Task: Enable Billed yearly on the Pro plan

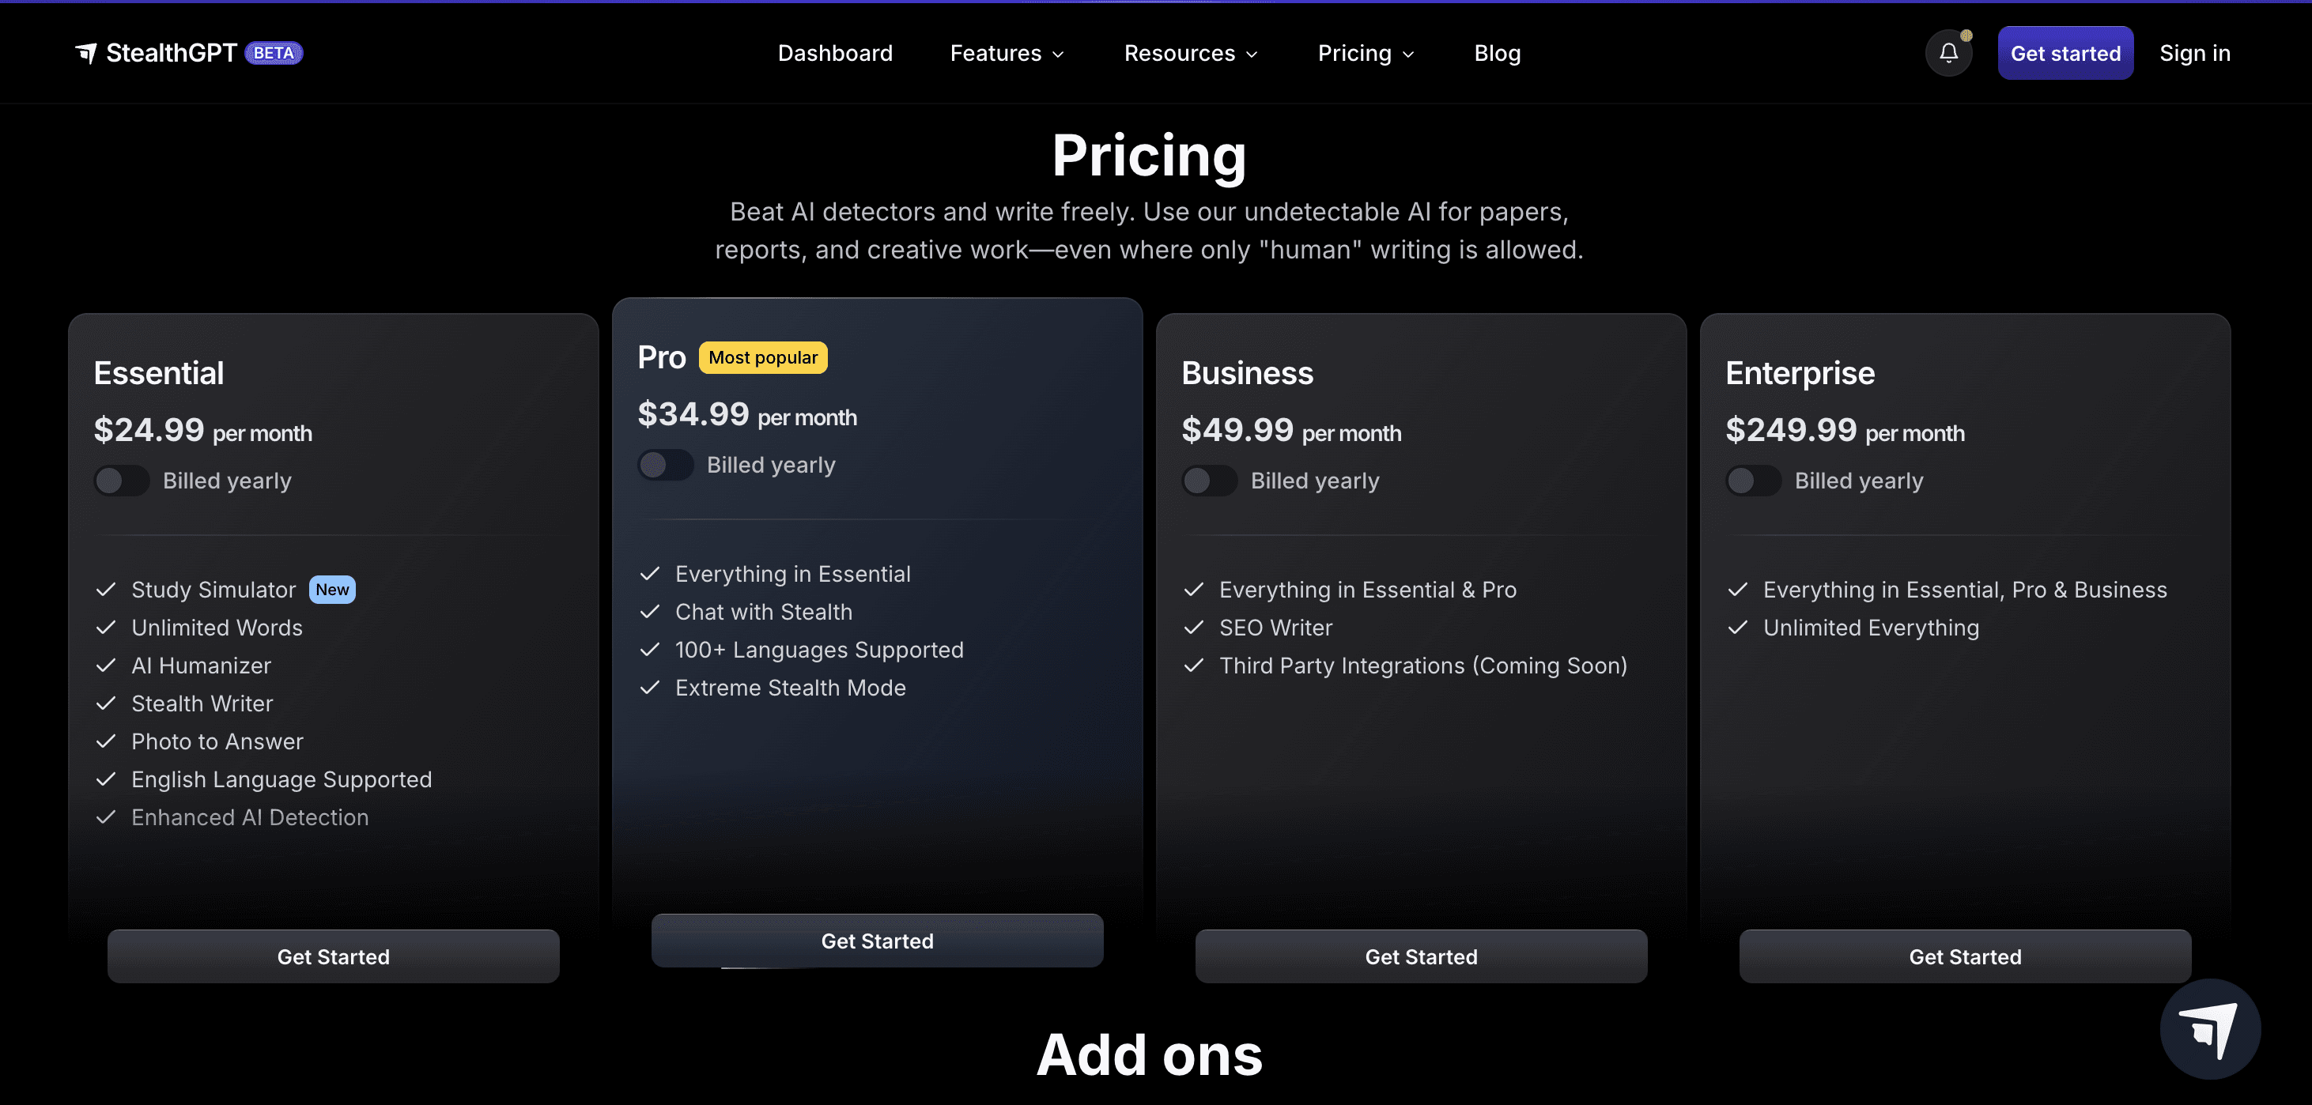Action: click(x=666, y=465)
